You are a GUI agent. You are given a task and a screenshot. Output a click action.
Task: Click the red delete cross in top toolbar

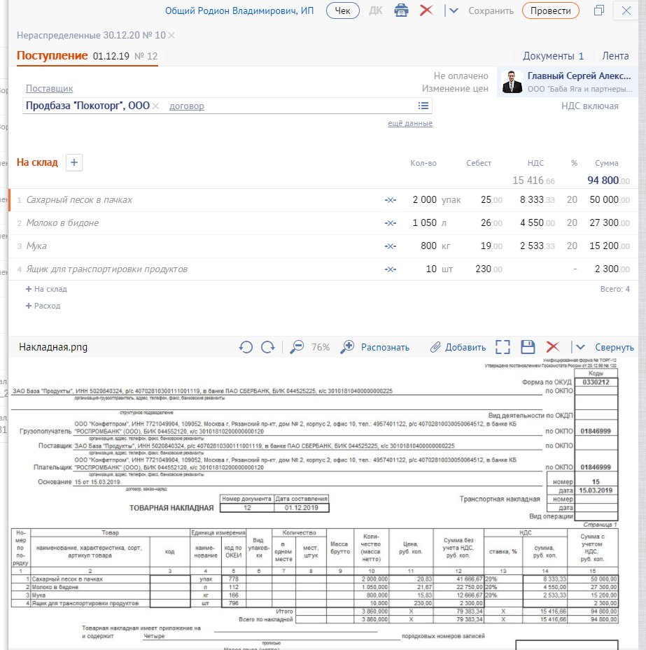(426, 10)
